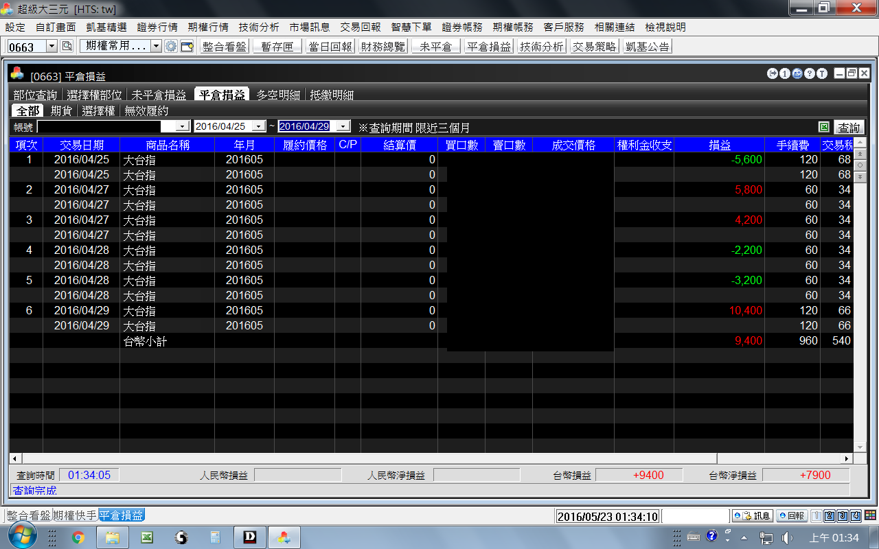Open the gear settings icon in the toolbar
Screen dimensions: 879x549
coord(171,46)
